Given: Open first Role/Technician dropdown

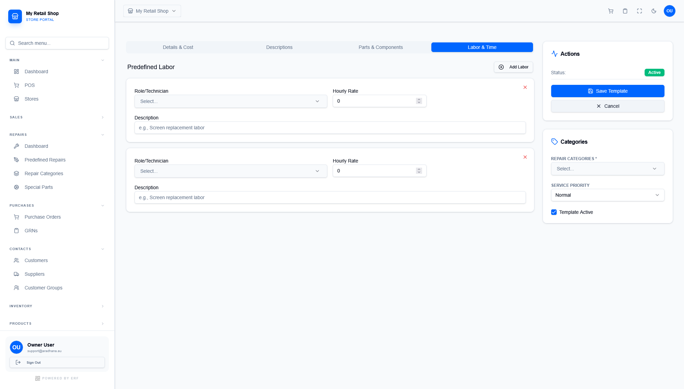Looking at the screenshot, I should click(x=231, y=101).
